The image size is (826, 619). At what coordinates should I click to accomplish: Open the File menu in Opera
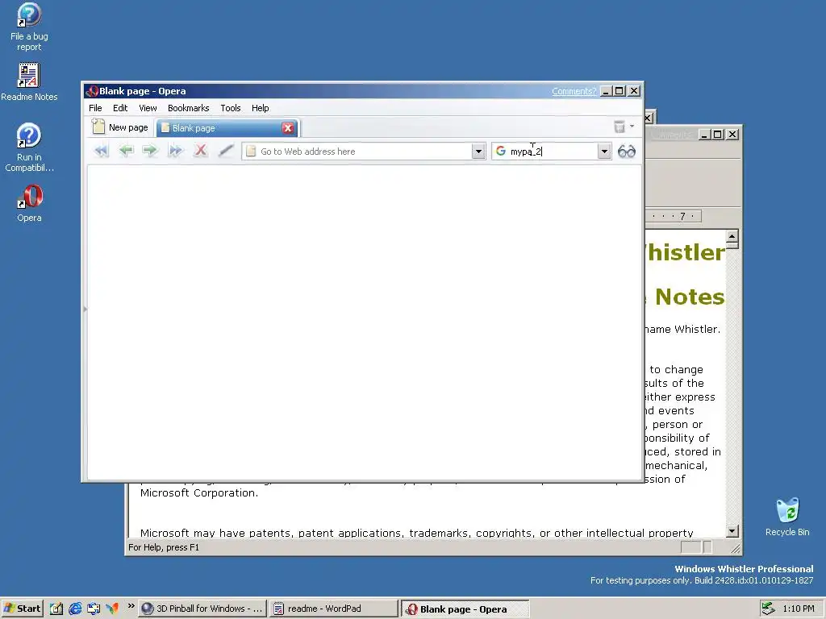(95, 108)
